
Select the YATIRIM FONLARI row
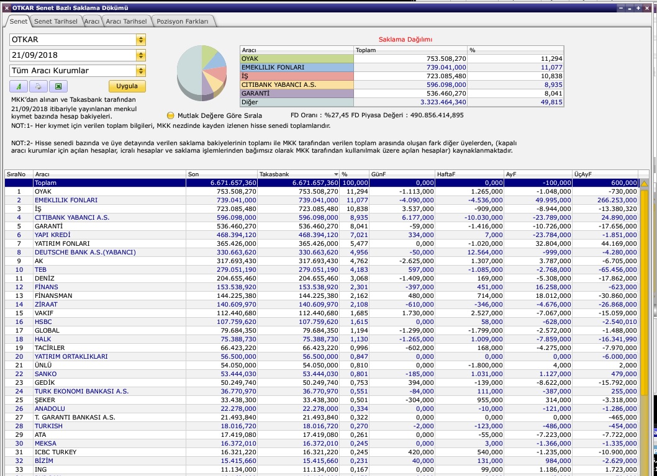[322, 244]
